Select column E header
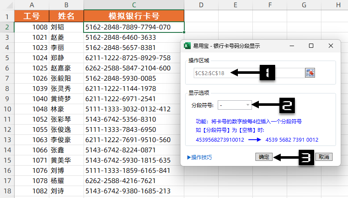 coord(235,5)
